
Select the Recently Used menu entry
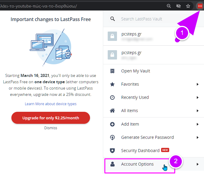154,97
